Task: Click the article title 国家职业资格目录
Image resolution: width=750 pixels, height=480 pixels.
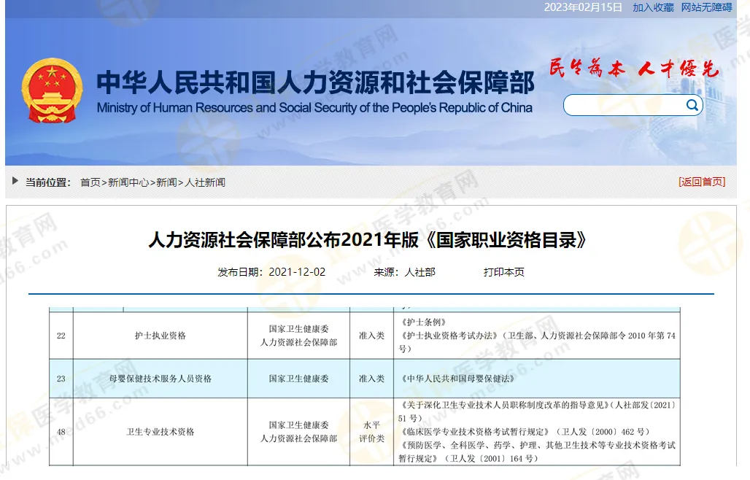Action: [x=367, y=239]
